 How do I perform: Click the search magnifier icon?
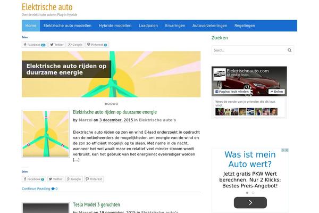click(x=289, y=50)
